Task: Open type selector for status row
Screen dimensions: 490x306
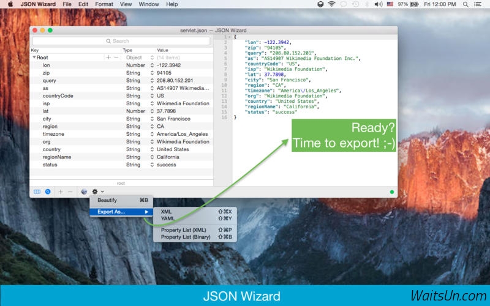Action: point(152,165)
